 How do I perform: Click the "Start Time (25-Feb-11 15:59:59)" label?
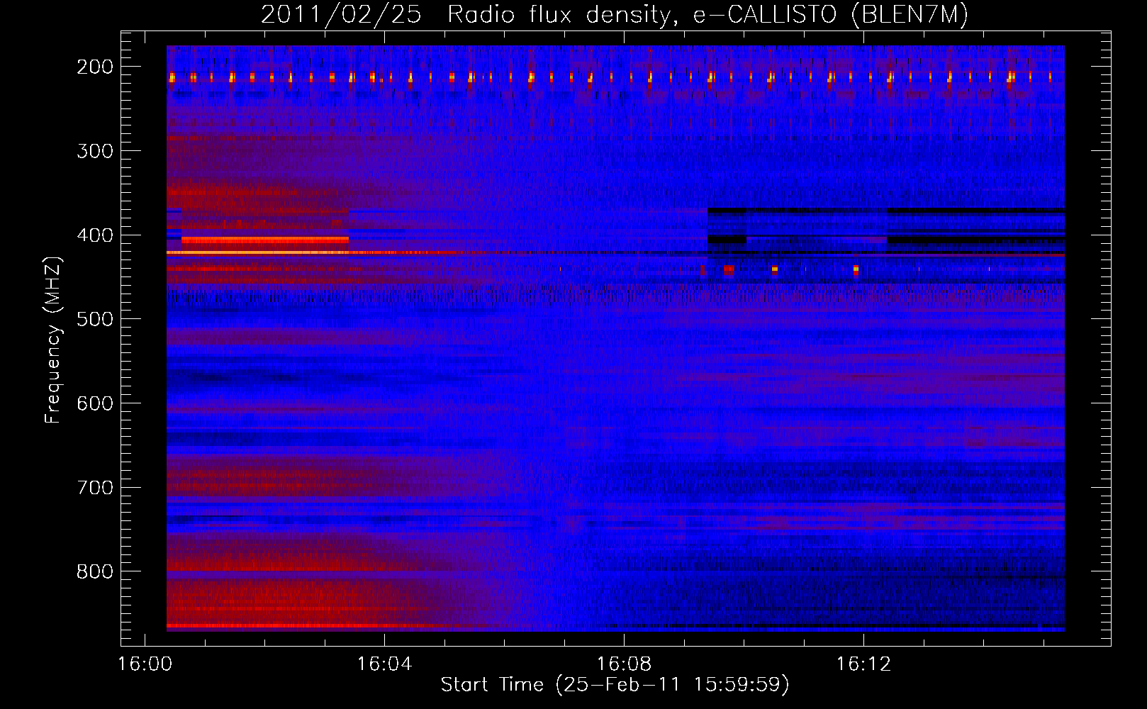point(615,685)
